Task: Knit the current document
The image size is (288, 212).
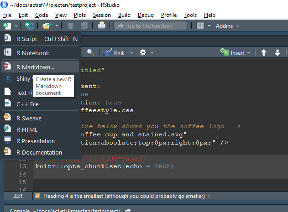Action: tap(119, 53)
